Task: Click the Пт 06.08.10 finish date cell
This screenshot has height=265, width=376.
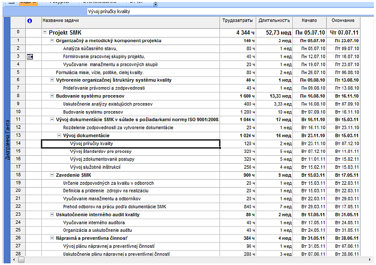Action: 343,73
